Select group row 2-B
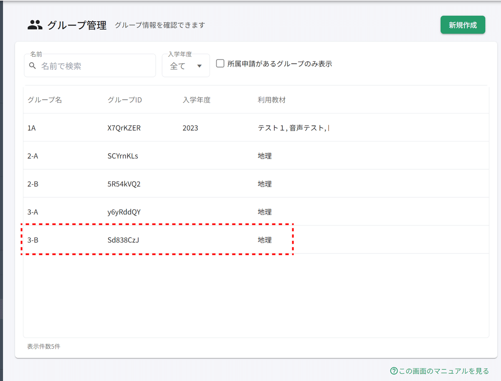 click(x=256, y=184)
